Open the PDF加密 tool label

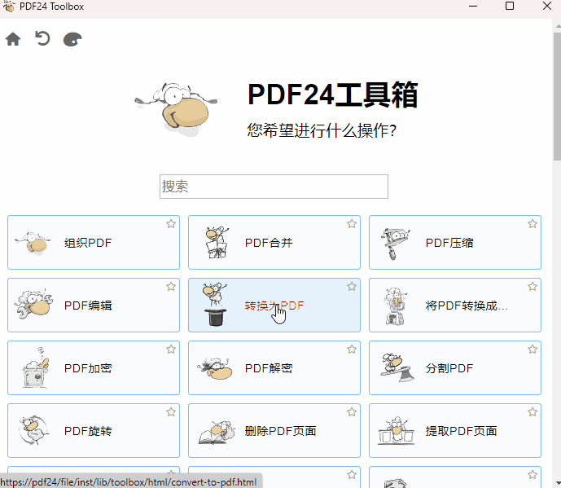pyautogui.click(x=88, y=368)
